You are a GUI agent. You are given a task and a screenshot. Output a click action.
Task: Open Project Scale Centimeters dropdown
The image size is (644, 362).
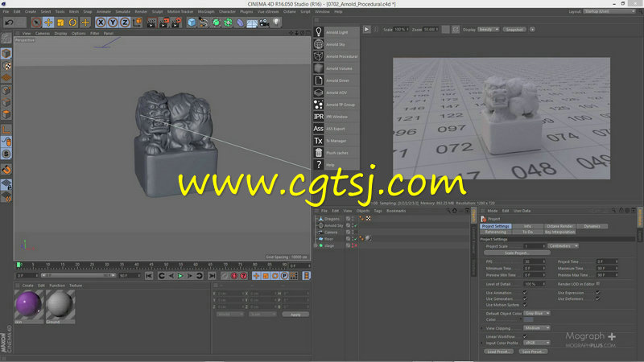tap(563, 246)
